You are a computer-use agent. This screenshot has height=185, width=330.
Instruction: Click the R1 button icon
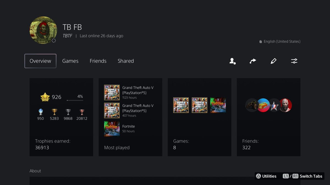295,176
